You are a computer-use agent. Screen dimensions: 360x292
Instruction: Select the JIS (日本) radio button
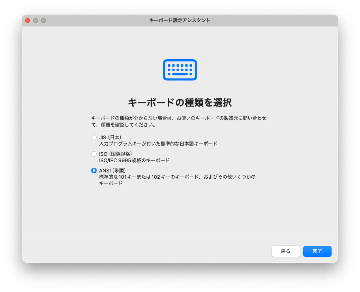(94, 137)
